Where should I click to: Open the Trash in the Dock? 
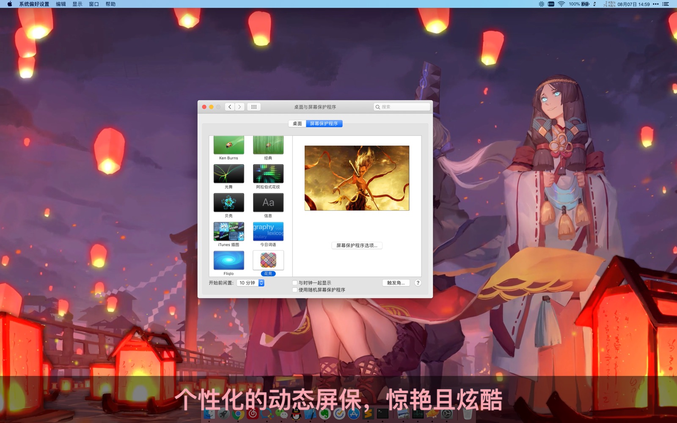click(467, 413)
